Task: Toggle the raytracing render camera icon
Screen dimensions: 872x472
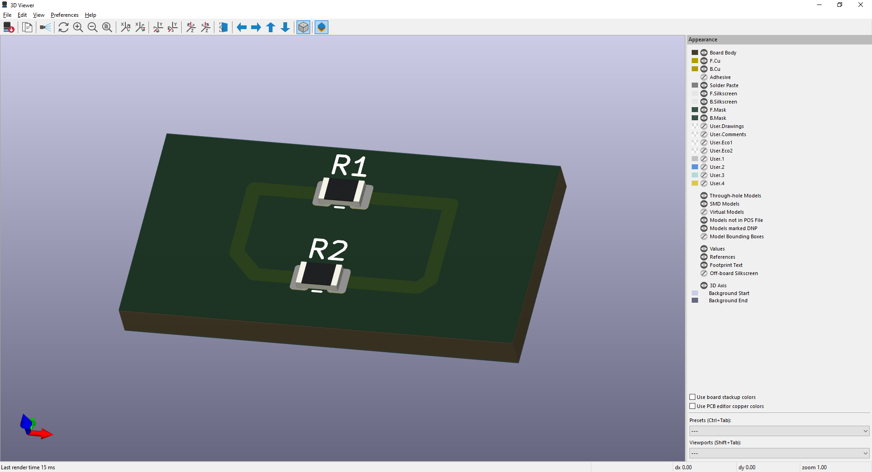Action: (x=45, y=28)
